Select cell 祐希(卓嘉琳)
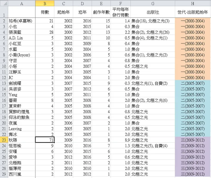Image resolution: width=211 pixels, height=178 pixels. (22, 21)
